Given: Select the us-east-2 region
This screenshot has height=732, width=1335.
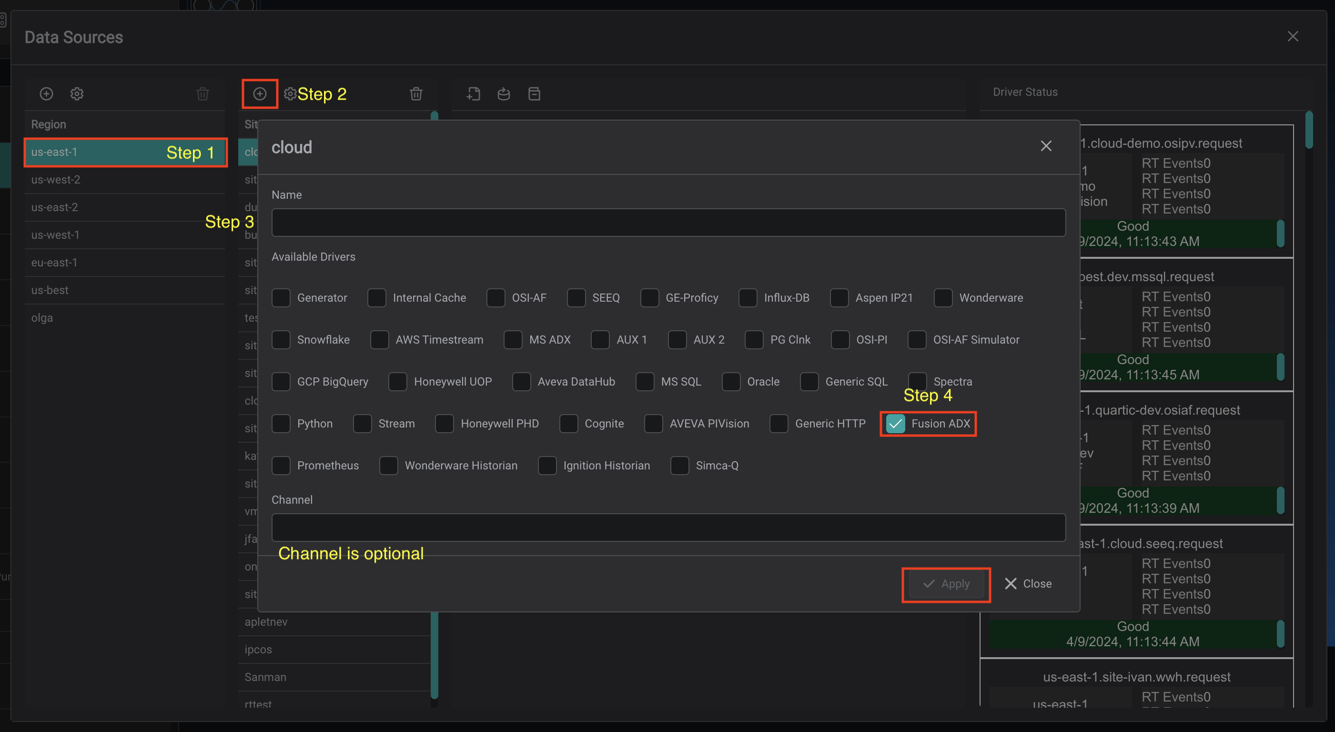Looking at the screenshot, I should [125, 207].
